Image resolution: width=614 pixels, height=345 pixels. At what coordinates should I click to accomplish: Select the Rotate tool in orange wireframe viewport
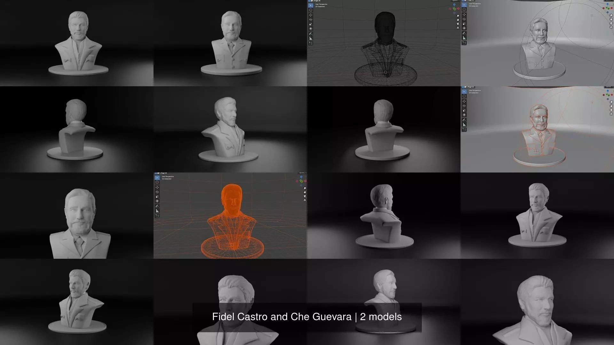[157, 192]
